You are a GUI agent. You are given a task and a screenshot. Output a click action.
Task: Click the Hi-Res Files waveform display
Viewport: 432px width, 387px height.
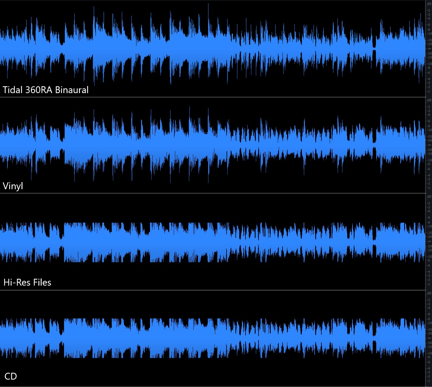tap(208, 242)
